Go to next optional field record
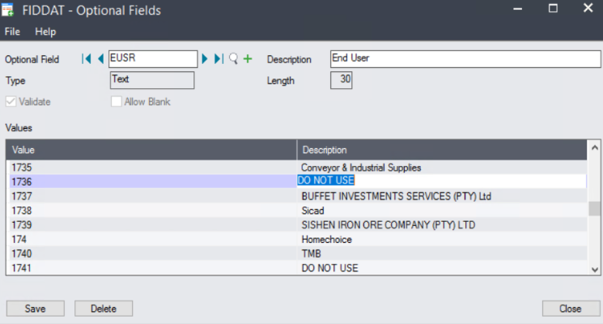This screenshot has height=324, width=603. [205, 59]
